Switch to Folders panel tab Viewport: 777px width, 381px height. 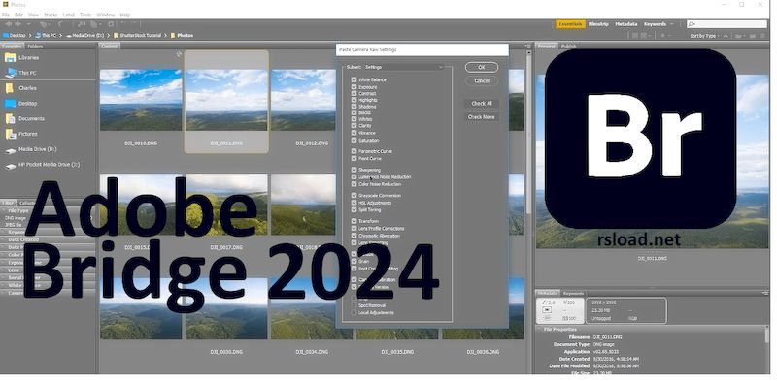pyautogui.click(x=35, y=46)
